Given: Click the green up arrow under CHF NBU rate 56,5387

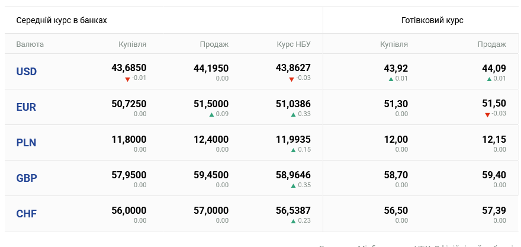Looking at the screenshot, I should (x=293, y=221).
